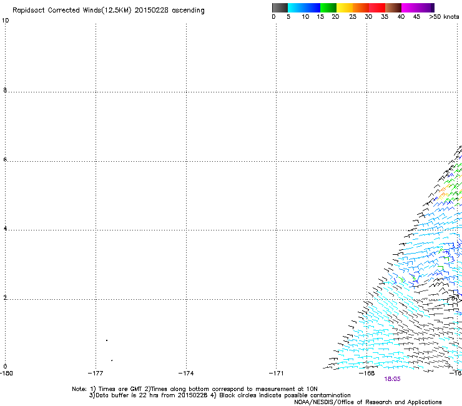Click the red 30-35 knots color band
462x406 pixels.
377,7
